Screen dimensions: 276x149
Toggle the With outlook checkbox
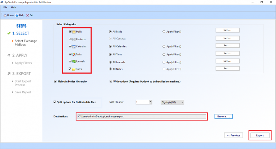click(x=111, y=82)
